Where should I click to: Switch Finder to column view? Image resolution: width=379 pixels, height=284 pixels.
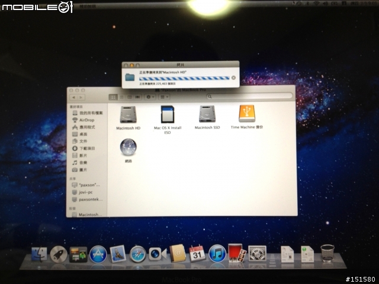130,97
